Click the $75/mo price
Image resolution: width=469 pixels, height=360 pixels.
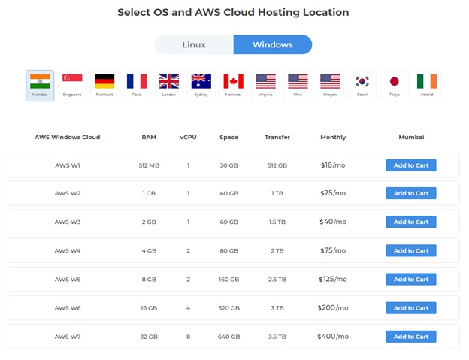(x=333, y=250)
